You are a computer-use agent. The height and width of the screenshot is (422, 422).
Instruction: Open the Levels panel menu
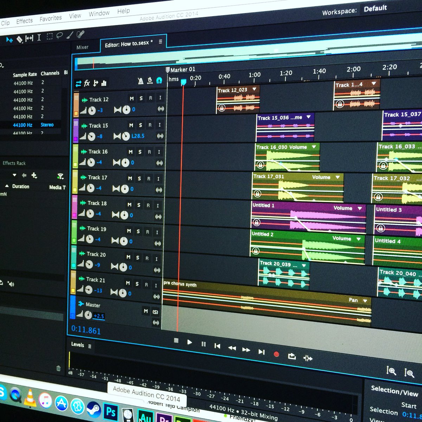click(90, 346)
